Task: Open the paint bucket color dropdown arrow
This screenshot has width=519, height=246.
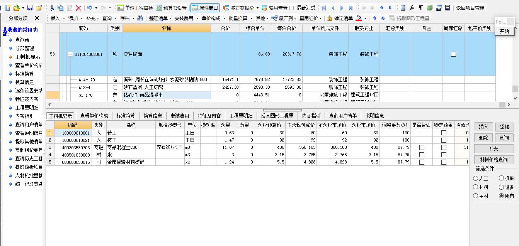Action: point(365,18)
